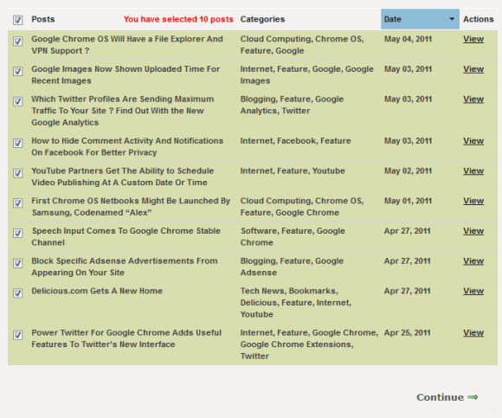The height and width of the screenshot is (418, 502).
Task: Click the 'Apr 25, 2011' date cell
Action: (408, 333)
